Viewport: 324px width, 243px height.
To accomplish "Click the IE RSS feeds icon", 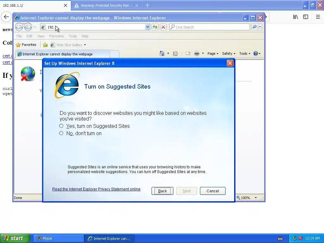I will click(x=175, y=54).
